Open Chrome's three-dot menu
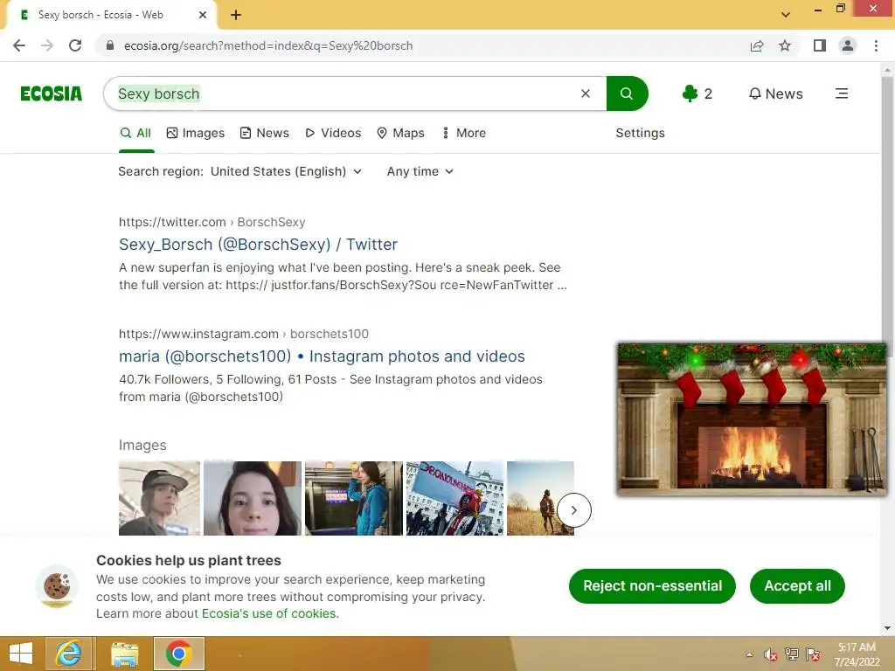The image size is (895, 671). [876, 45]
